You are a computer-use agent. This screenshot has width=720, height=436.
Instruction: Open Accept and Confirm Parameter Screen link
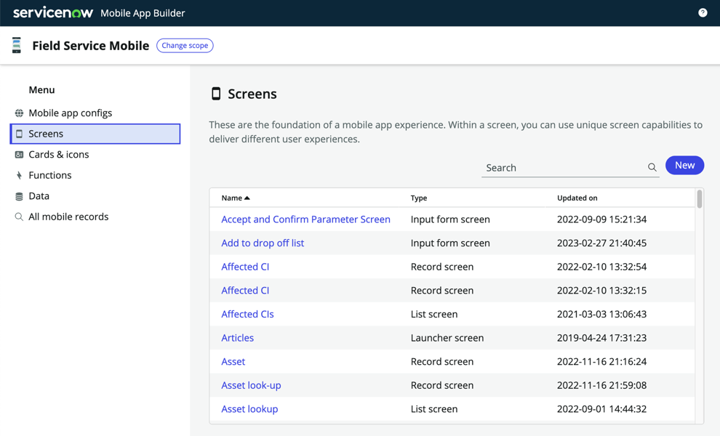point(305,219)
